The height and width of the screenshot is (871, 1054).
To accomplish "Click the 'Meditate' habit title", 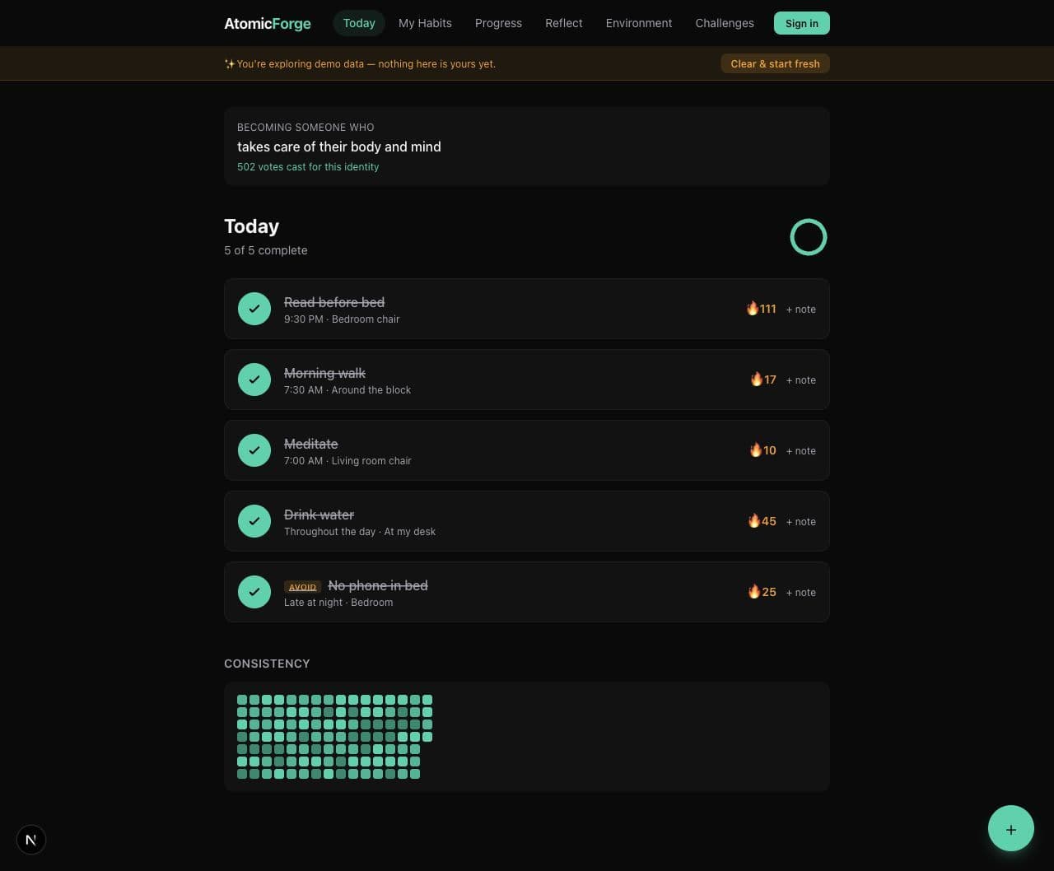I will [310, 444].
